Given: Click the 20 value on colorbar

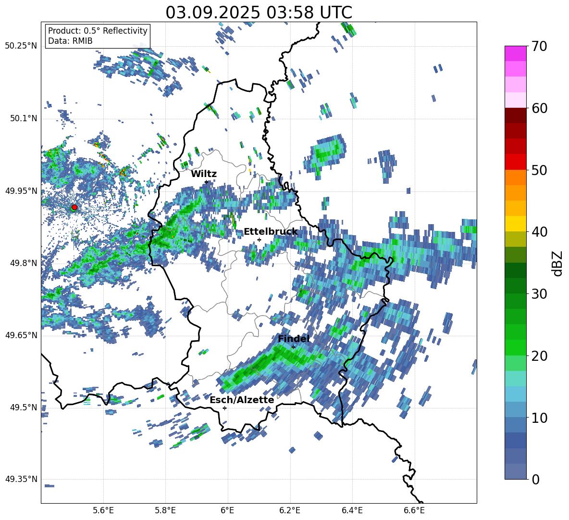Looking at the screenshot, I should 539,356.
